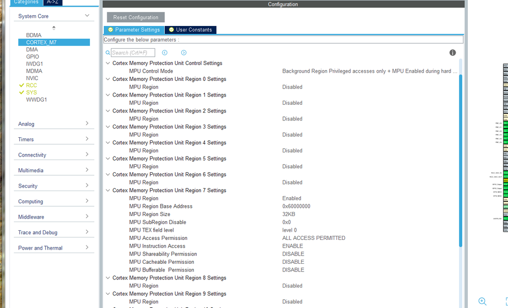
Task: Go to previous search result arrow
Action: click(165, 52)
